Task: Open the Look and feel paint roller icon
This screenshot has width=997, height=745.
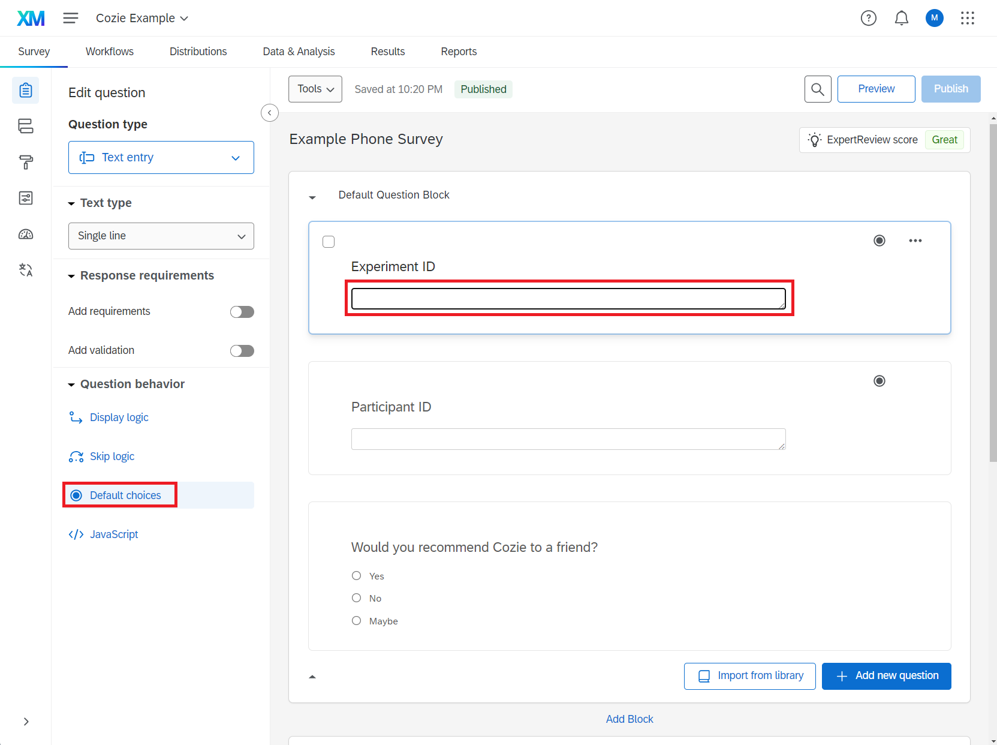Action: pyautogui.click(x=25, y=162)
